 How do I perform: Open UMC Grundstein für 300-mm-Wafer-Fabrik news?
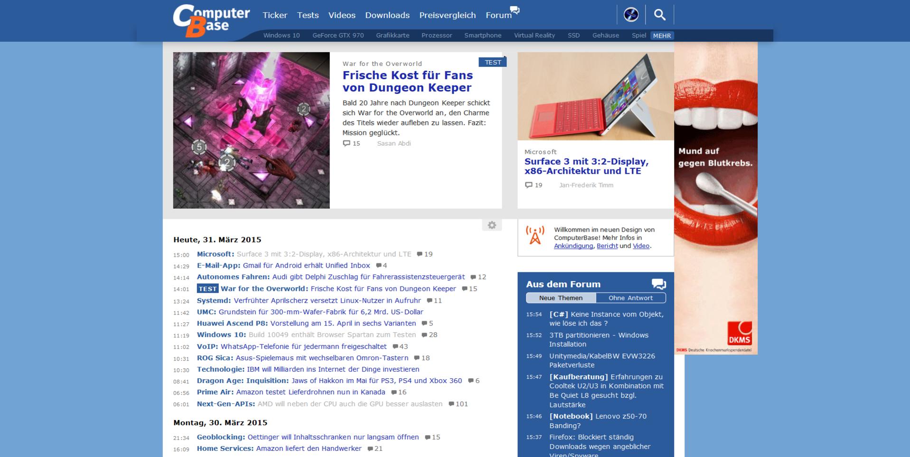click(320, 312)
